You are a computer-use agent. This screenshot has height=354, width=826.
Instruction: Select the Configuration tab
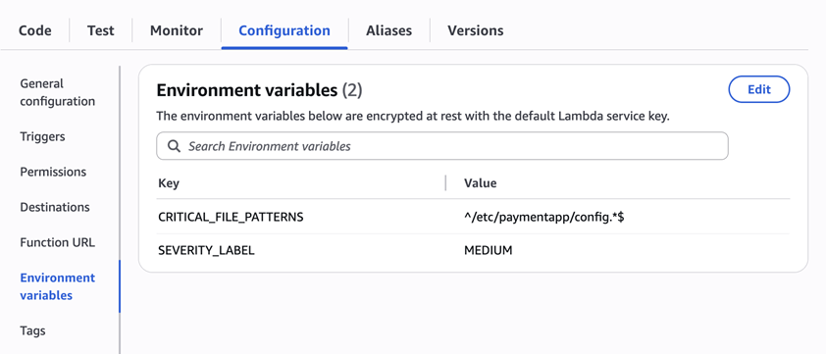(x=284, y=30)
